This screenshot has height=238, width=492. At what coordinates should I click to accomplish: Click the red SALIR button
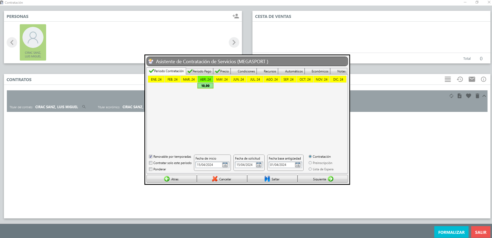point(481,232)
